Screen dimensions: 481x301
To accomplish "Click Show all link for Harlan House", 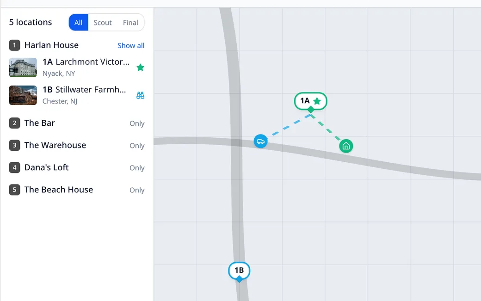I will point(131,45).
